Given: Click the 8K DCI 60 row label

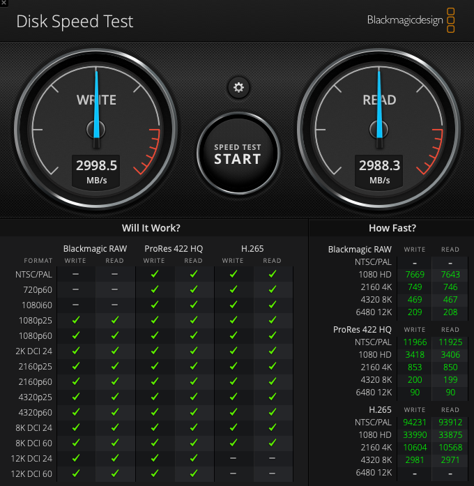Looking at the screenshot, I should pos(33,443).
